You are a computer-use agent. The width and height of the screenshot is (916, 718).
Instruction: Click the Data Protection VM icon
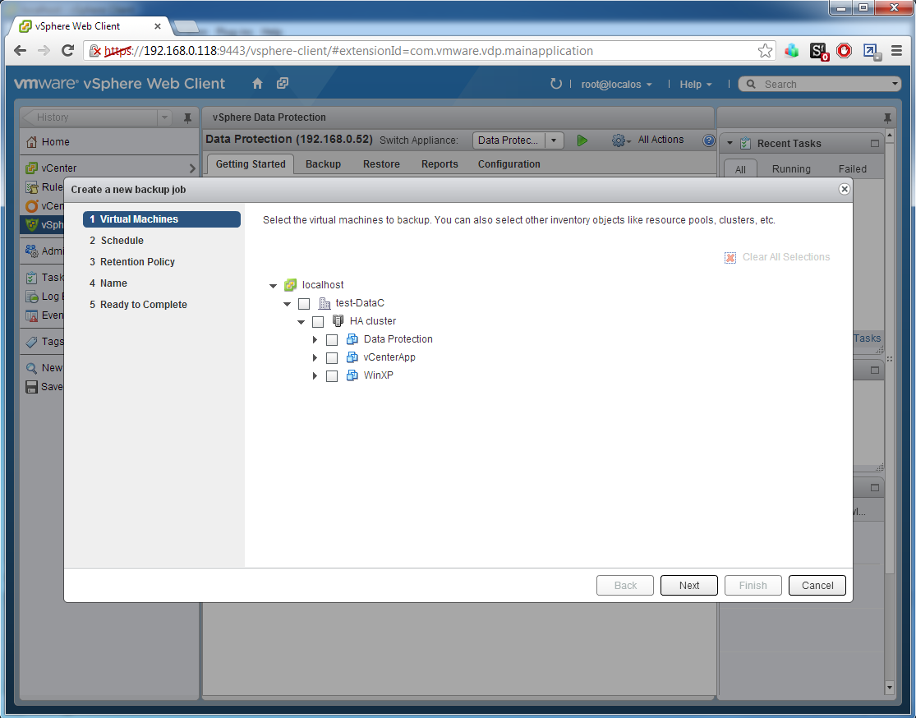coord(352,339)
